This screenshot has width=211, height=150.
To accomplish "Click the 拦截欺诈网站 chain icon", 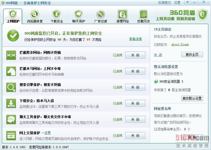I will tap(11, 55).
